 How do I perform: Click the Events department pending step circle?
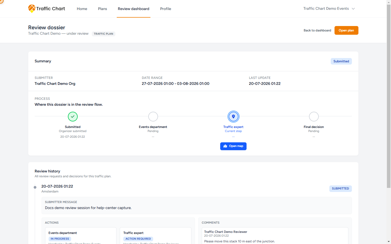pyautogui.click(x=153, y=117)
